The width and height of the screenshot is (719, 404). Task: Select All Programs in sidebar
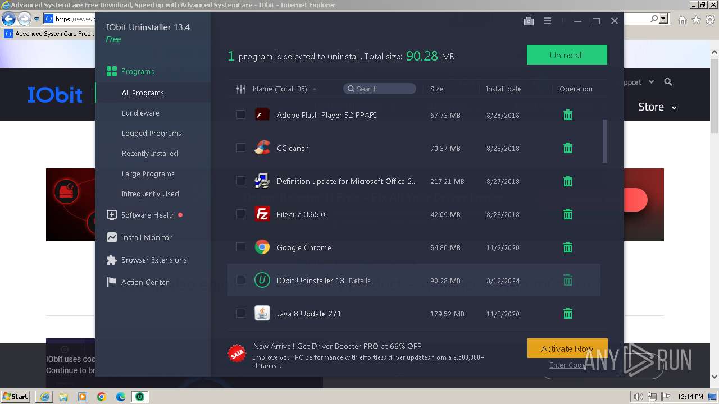pyautogui.click(x=143, y=93)
